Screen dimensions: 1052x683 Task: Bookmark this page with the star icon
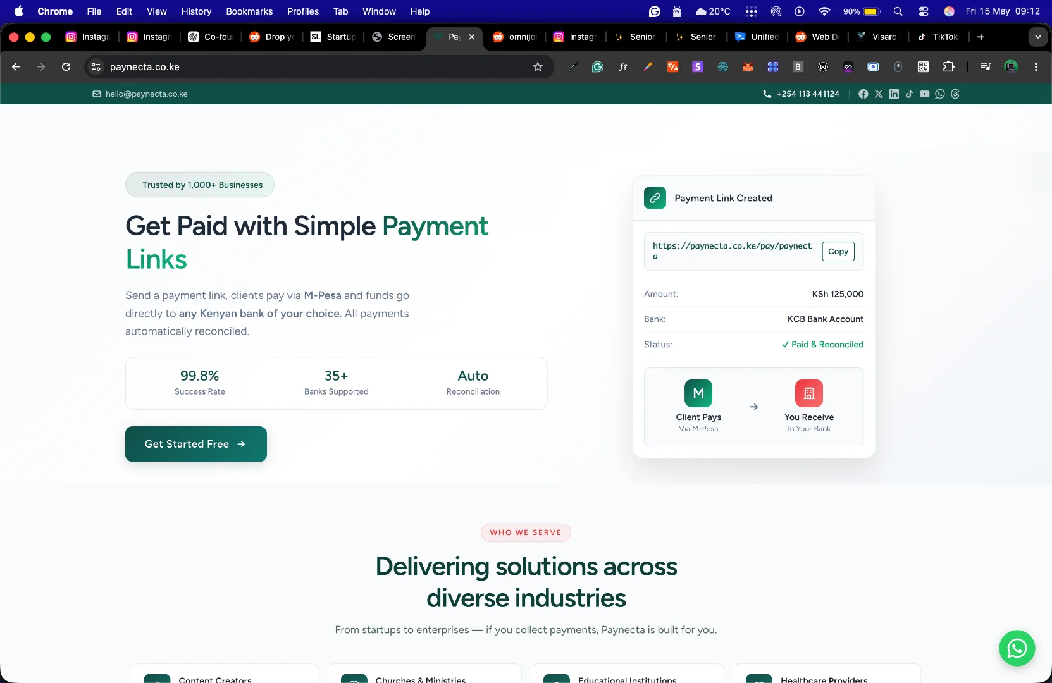pos(538,66)
